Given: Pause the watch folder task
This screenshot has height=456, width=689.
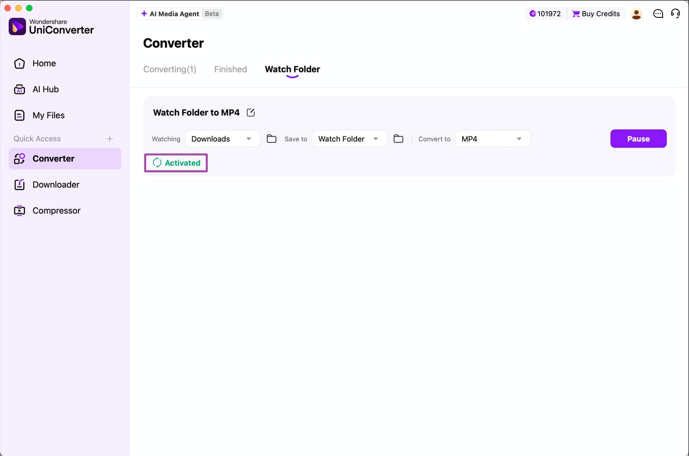Looking at the screenshot, I should (638, 139).
